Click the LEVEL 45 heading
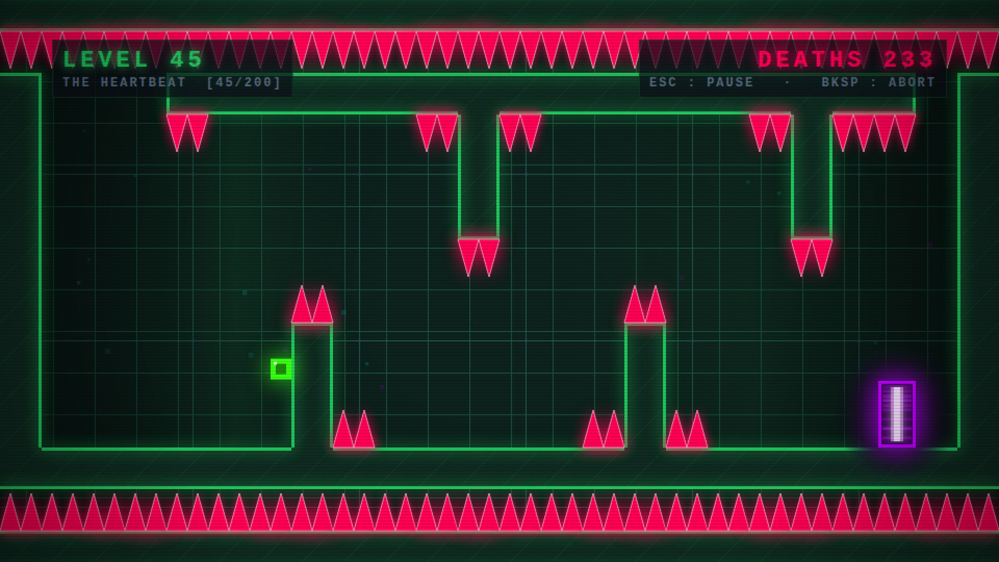This screenshot has height=562, width=999. pos(133,59)
